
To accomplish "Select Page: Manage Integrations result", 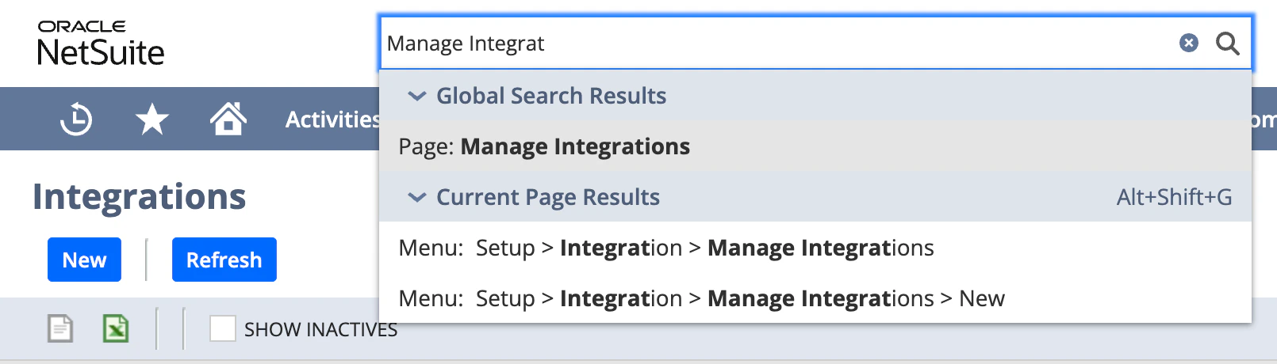I will (815, 146).
